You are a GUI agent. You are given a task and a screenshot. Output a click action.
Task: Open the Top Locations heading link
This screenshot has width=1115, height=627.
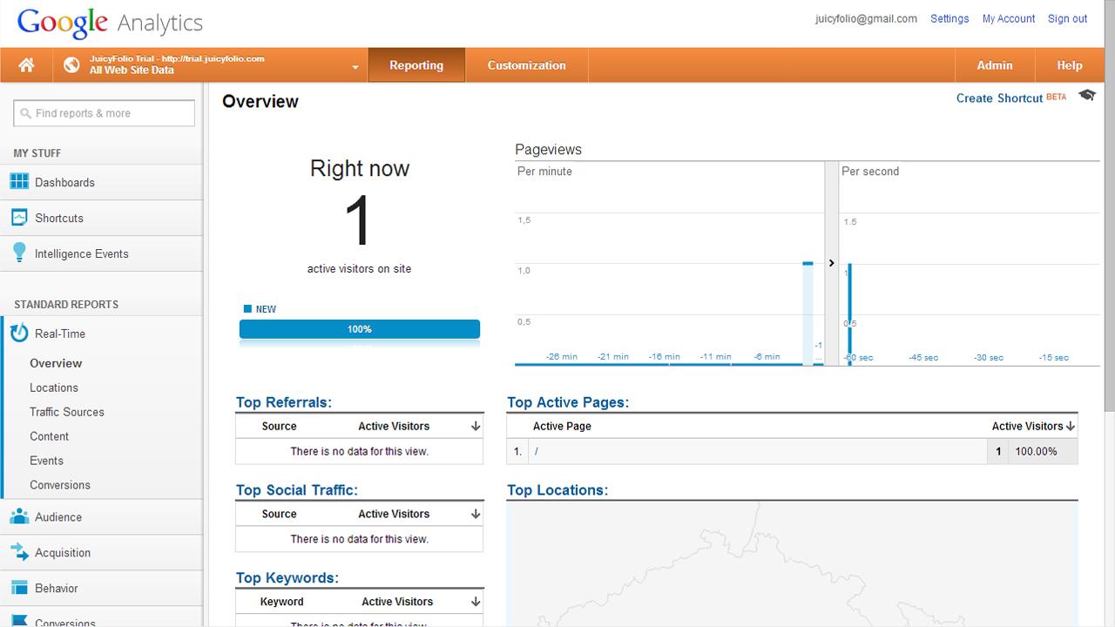click(x=557, y=490)
